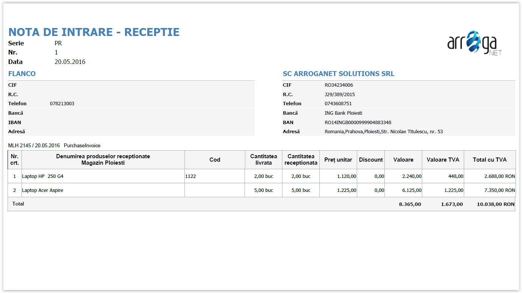The height and width of the screenshot is (293, 522).
Task: Click the sum 8.365,00 in Total row
Action: [x=410, y=204]
